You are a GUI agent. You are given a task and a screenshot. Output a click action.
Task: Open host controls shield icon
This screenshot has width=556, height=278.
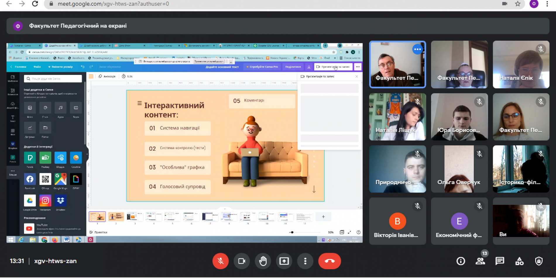point(539,261)
